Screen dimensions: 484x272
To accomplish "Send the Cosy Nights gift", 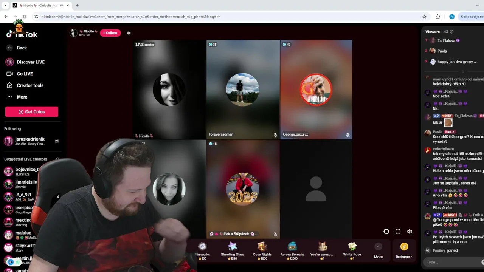I will pyautogui.click(x=262, y=250).
